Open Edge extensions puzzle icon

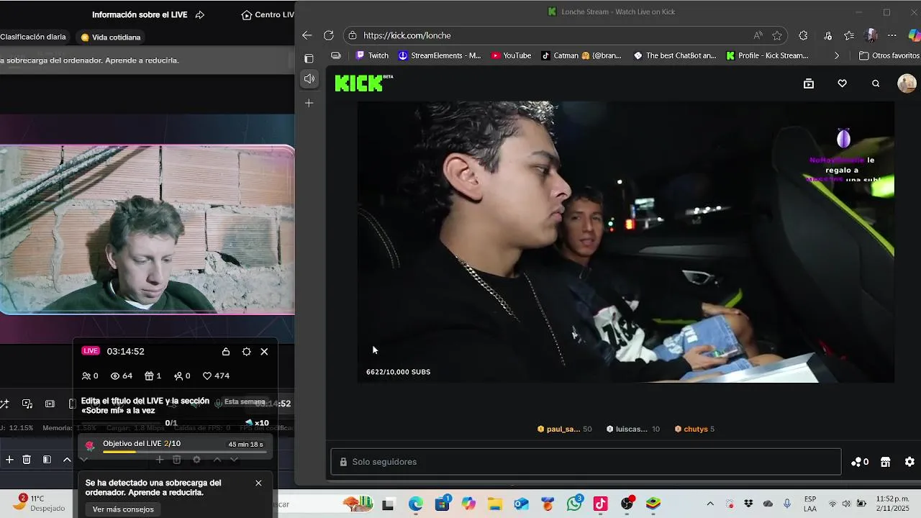(803, 35)
